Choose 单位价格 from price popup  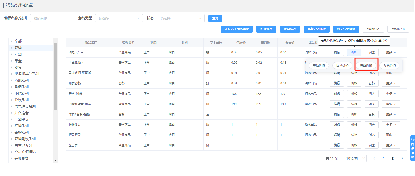pos(319,65)
